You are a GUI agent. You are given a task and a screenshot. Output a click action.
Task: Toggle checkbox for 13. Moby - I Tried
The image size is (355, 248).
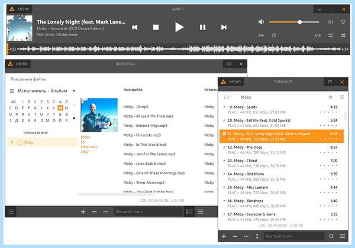(x=224, y=161)
